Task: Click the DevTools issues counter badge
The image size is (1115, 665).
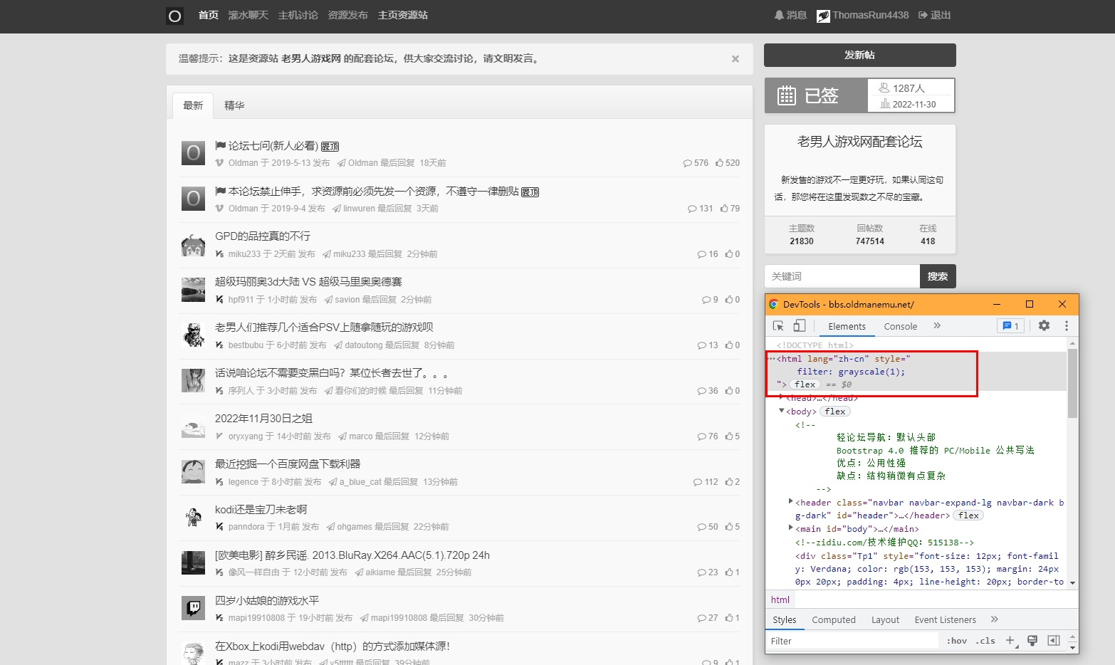Action: click(x=1011, y=326)
